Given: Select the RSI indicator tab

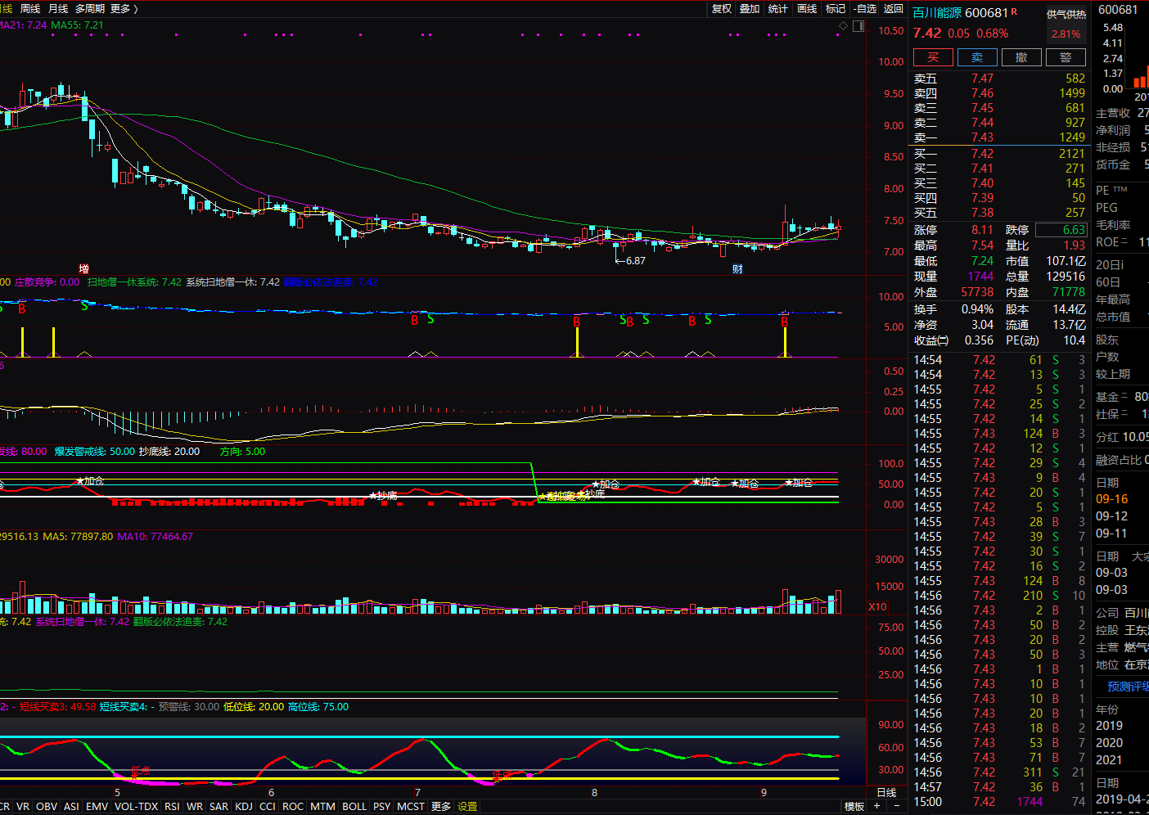Looking at the screenshot, I should click(x=172, y=806).
